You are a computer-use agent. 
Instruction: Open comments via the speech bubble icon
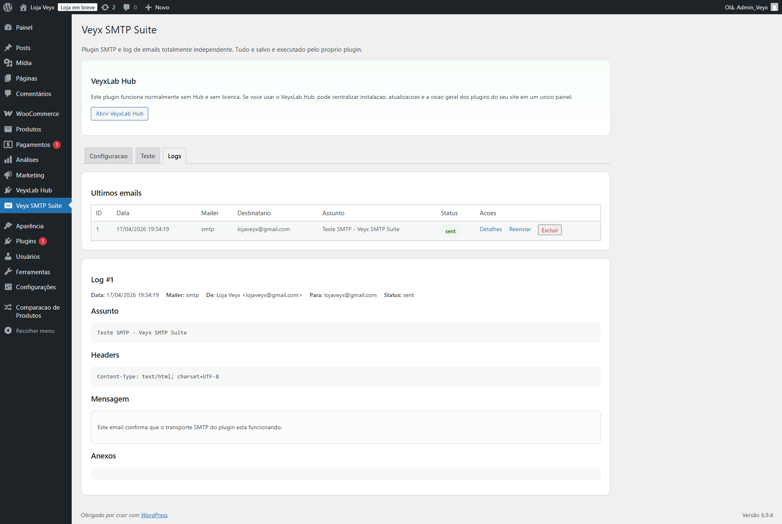(126, 7)
